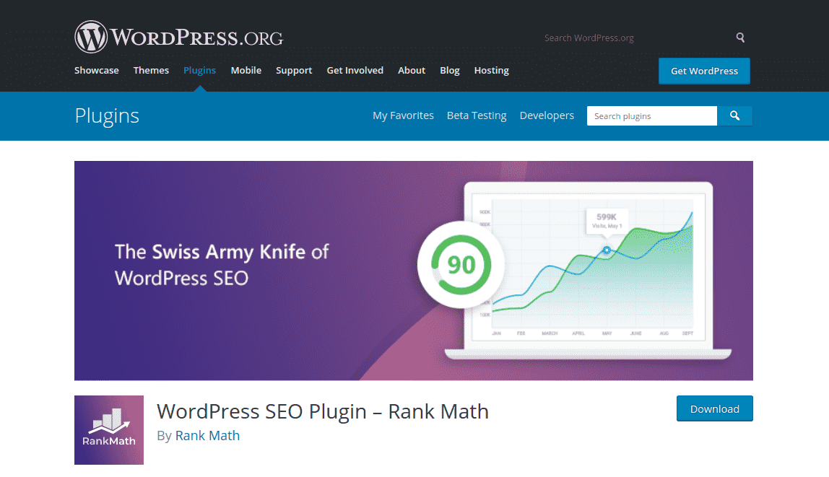
Task: Open the Showcase menu item
Action: click(x=97, y=70)
